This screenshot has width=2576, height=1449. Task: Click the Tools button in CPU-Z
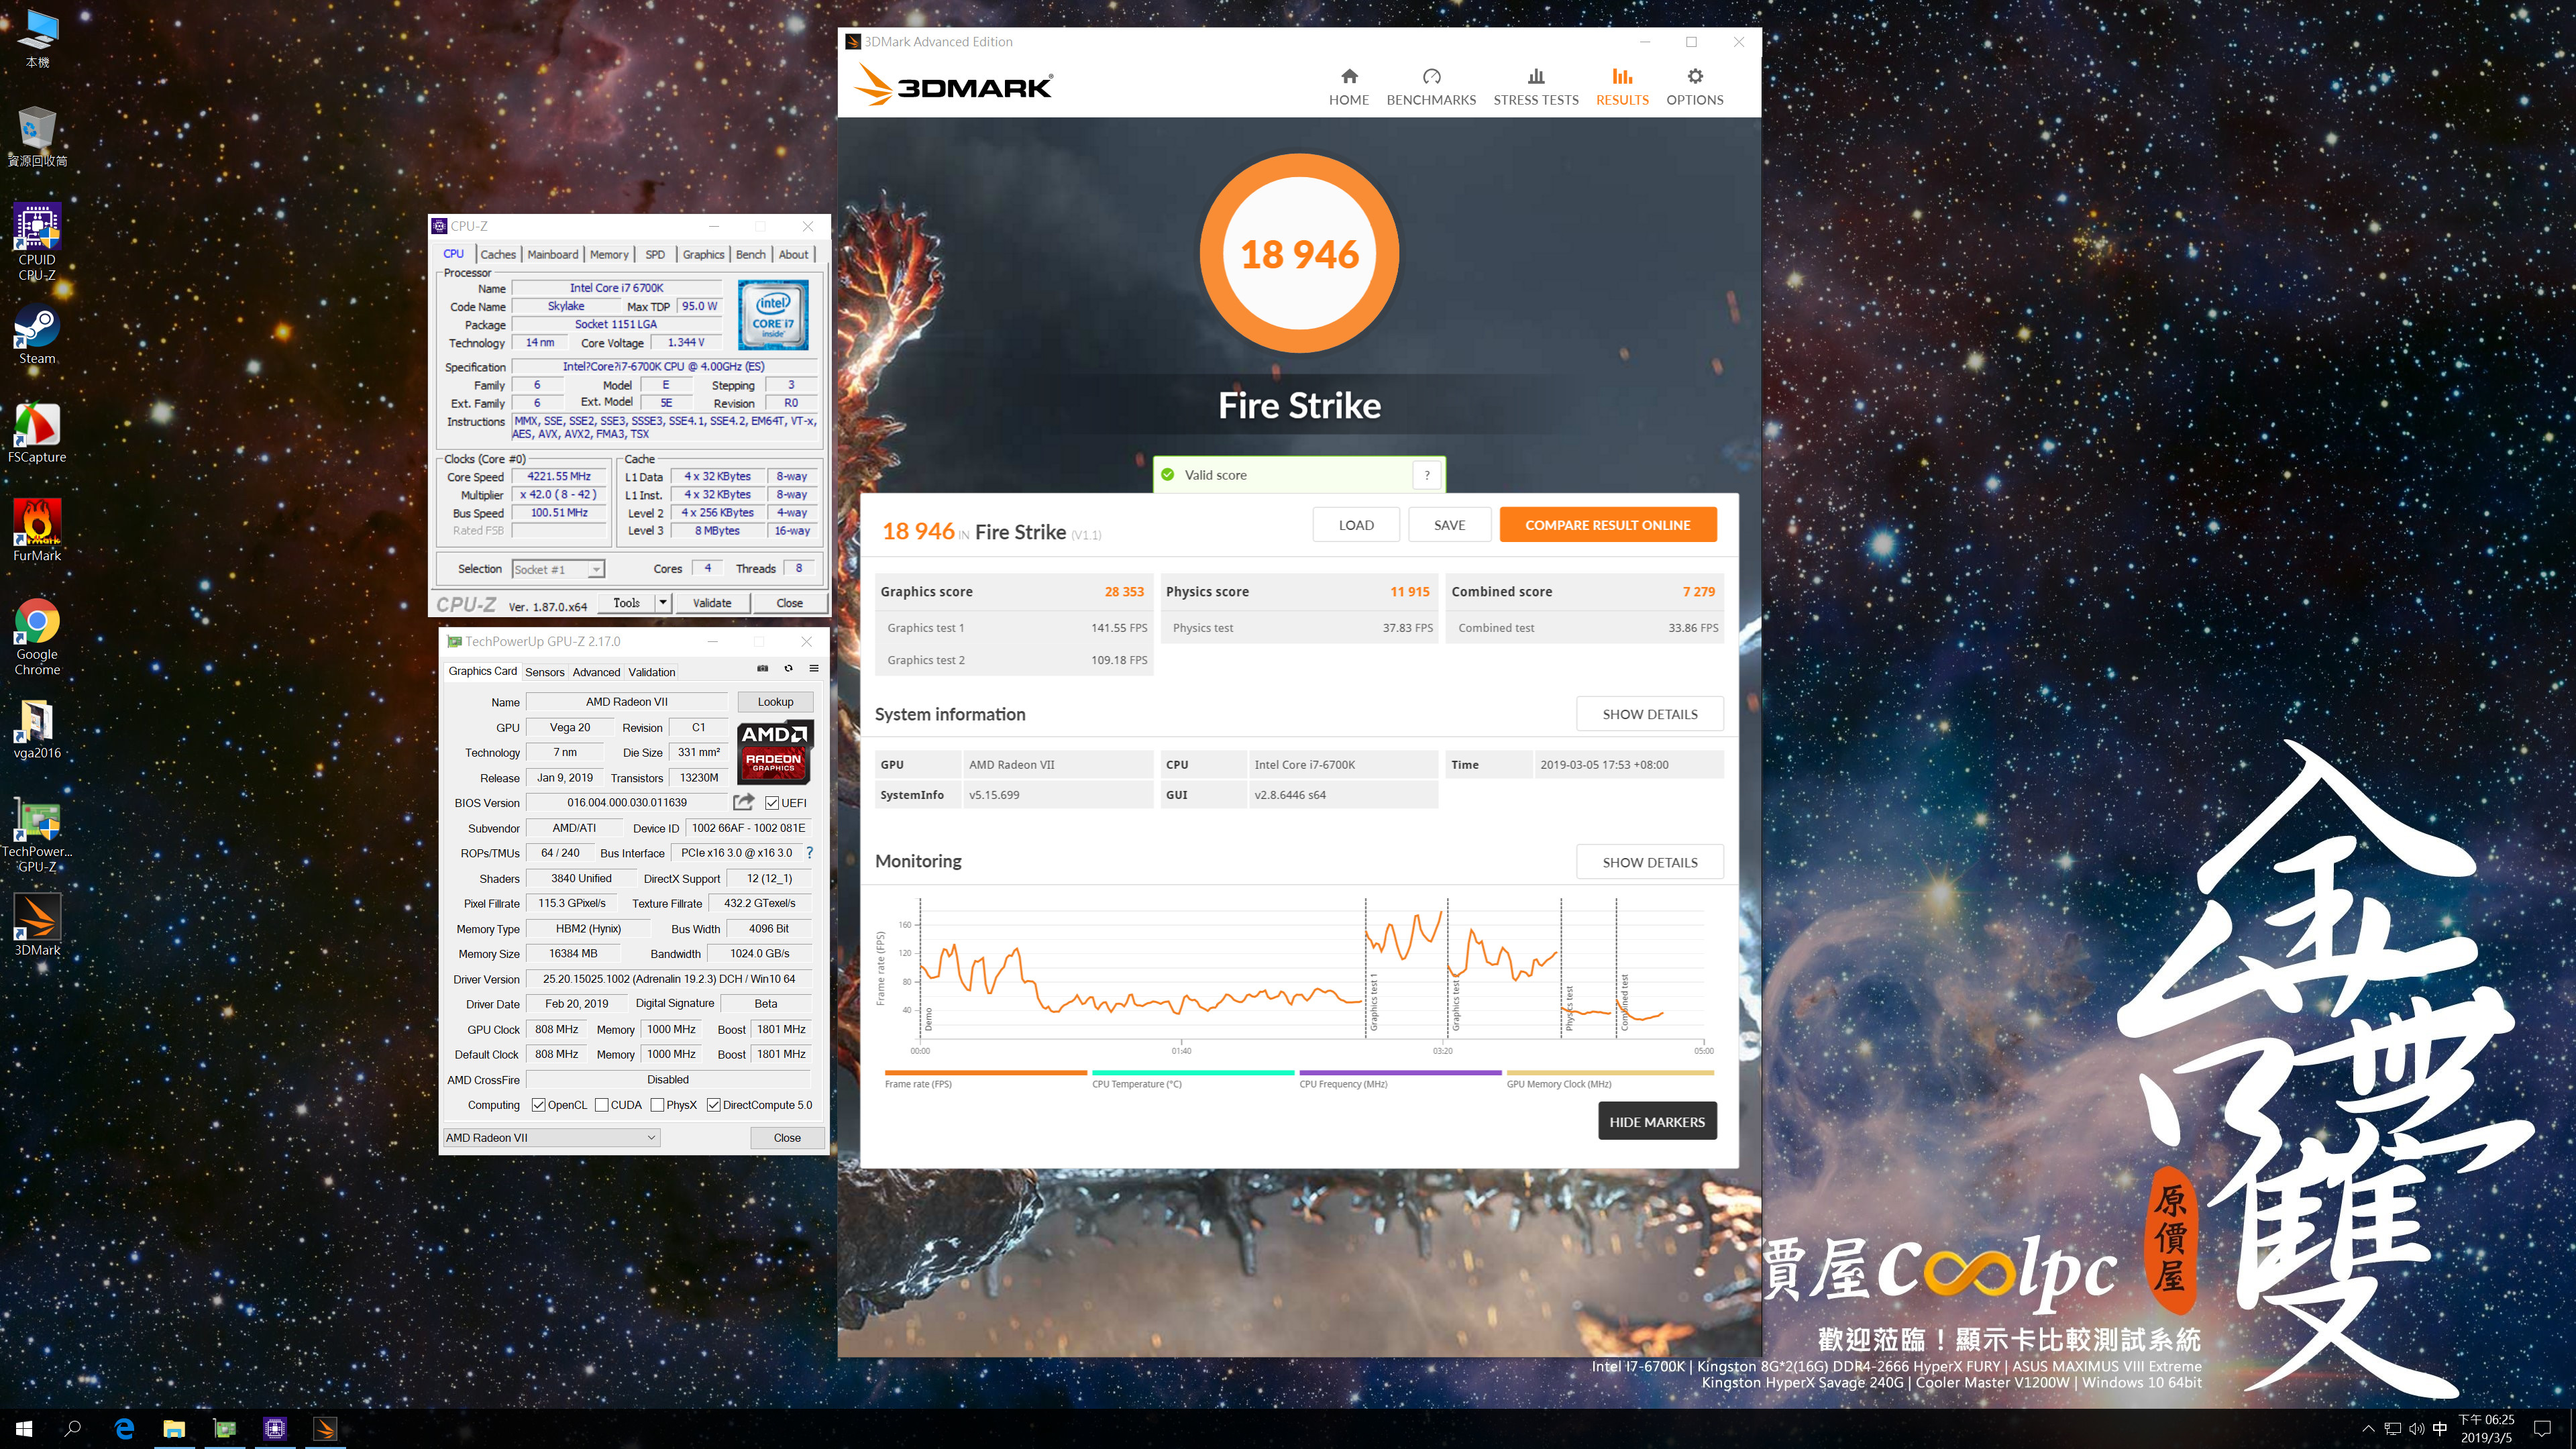coord(626,602)
